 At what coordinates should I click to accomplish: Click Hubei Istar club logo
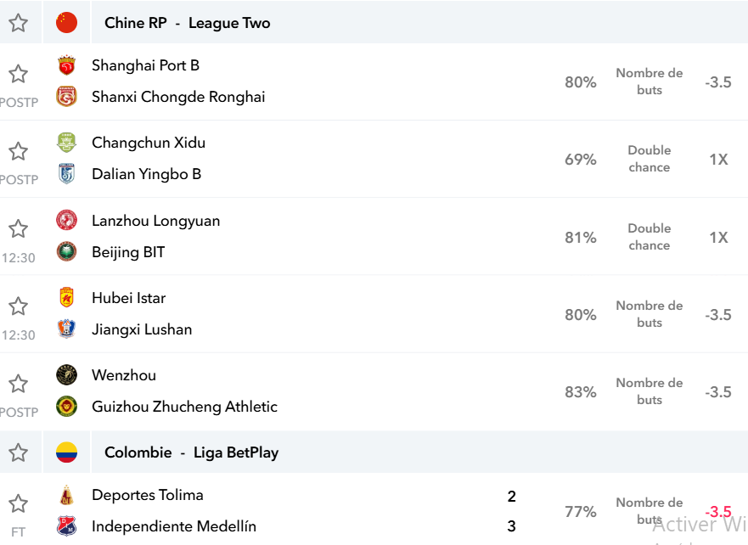66,298
